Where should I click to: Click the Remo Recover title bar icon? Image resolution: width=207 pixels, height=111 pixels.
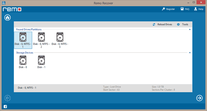pos(4,3)
